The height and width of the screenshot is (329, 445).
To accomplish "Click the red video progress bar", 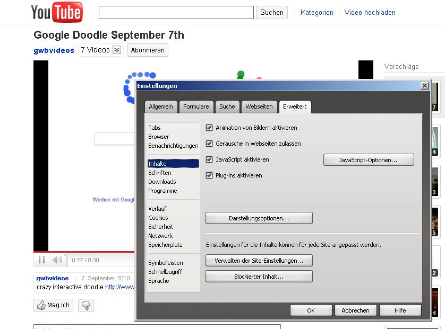I will [84, 252].
